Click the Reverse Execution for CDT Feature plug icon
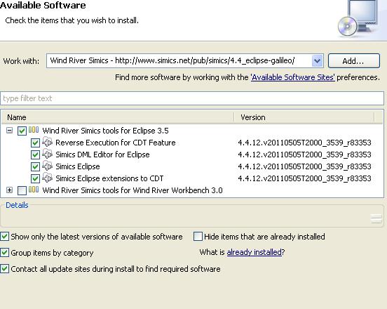Image resolution: width=387 pixels, height=309 pixels. coord(47,143)
